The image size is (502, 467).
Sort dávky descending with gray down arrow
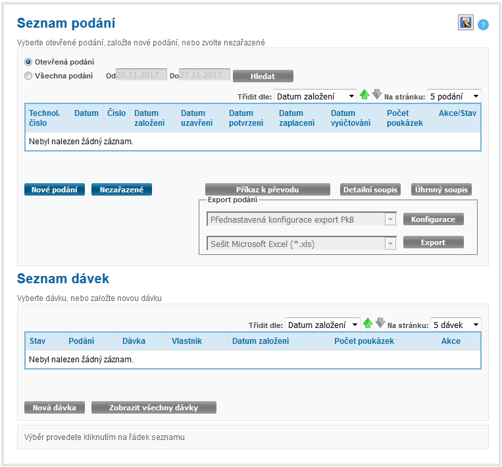click(x=380, y=323)
